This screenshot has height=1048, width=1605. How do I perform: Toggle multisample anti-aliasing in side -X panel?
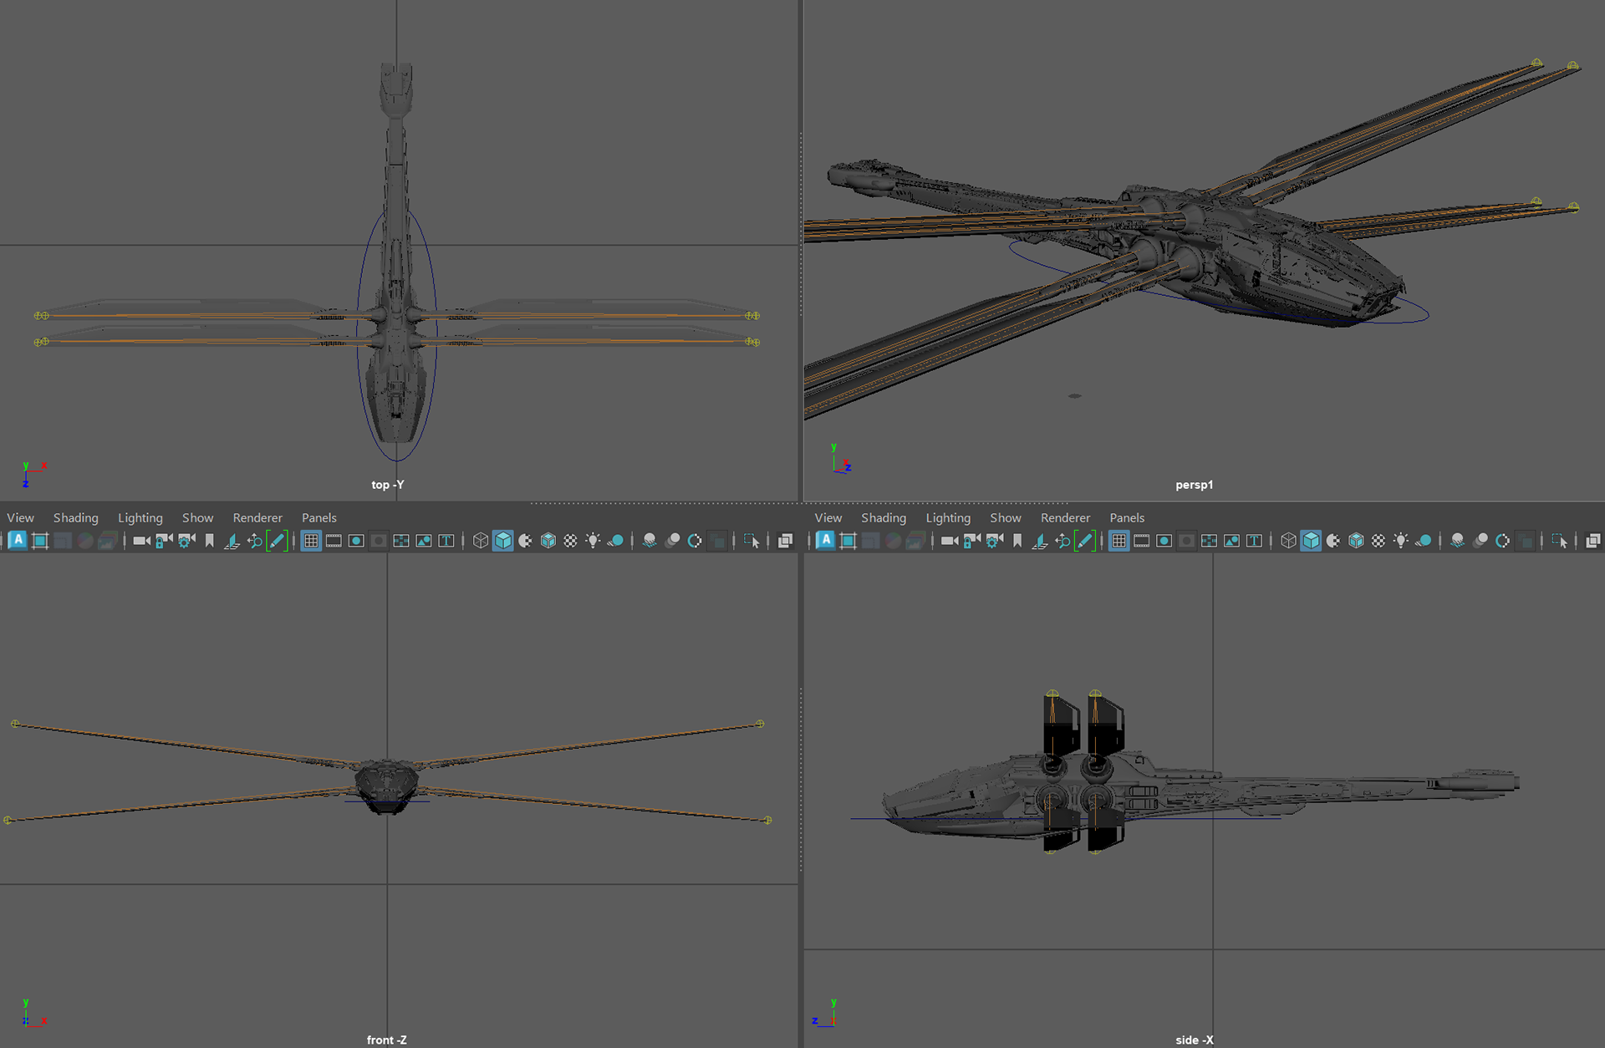(1503, 541)
